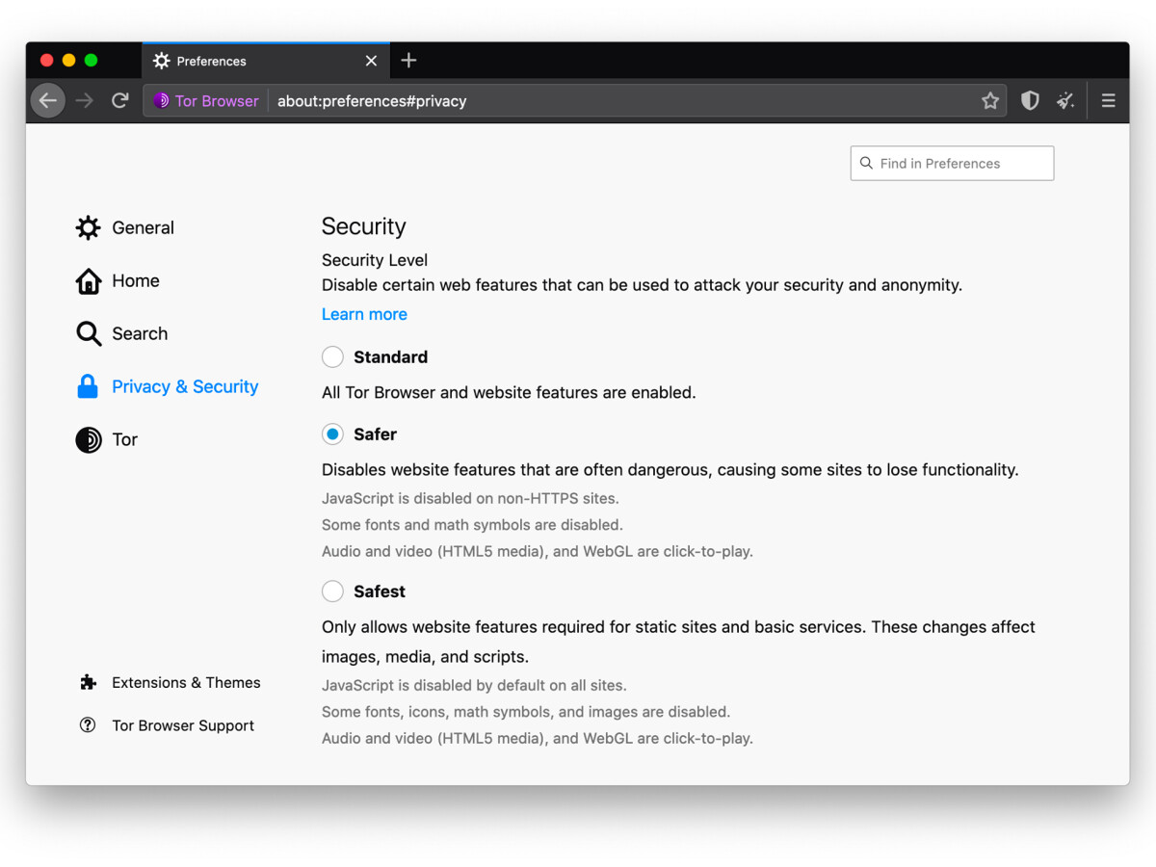
Task: Click the address bar URL about:preferences#privacy
Action: [372, 101]
